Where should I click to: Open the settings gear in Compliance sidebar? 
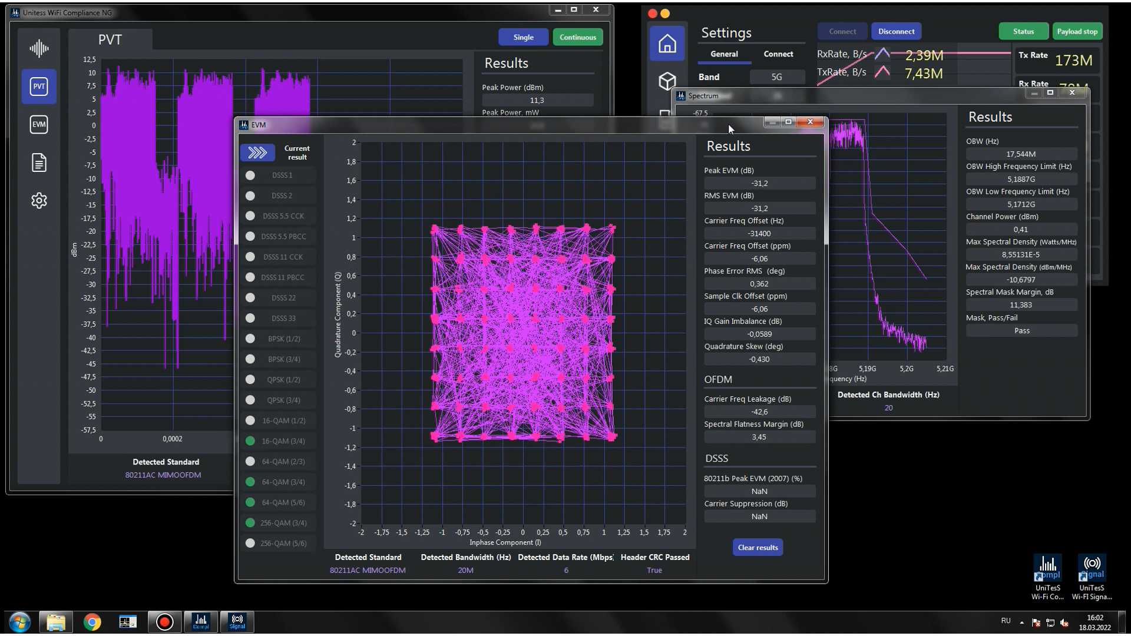(39, 200)
